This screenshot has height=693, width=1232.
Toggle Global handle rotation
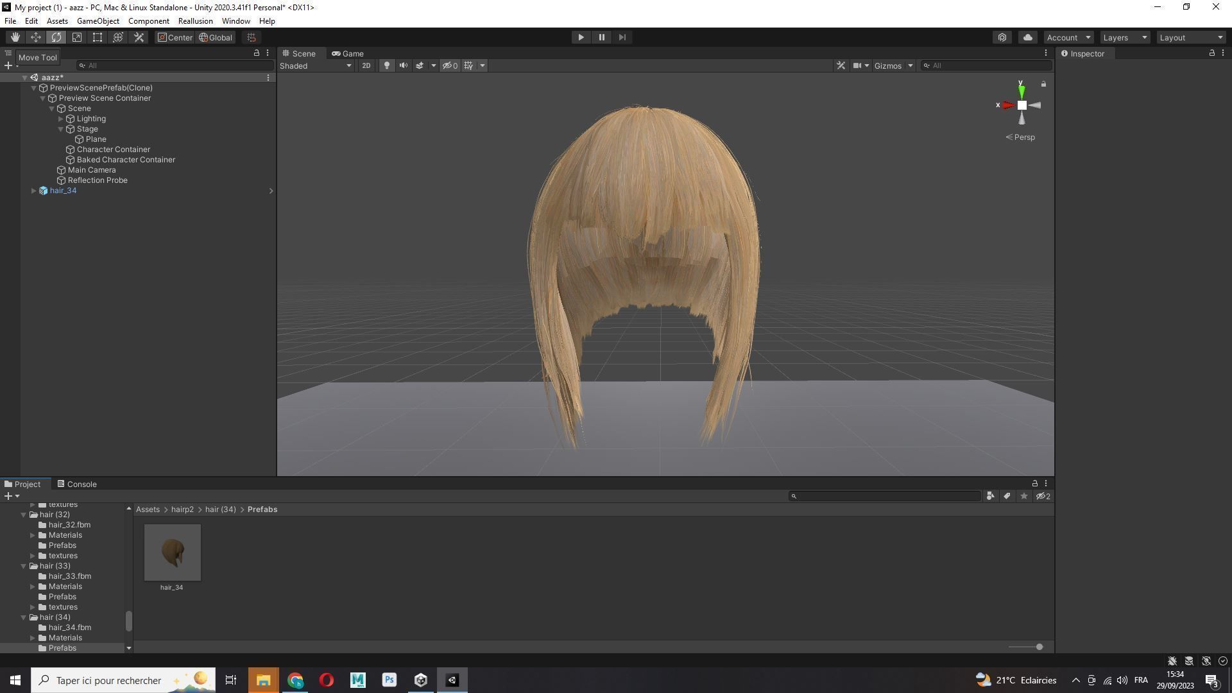click(216, 37)
